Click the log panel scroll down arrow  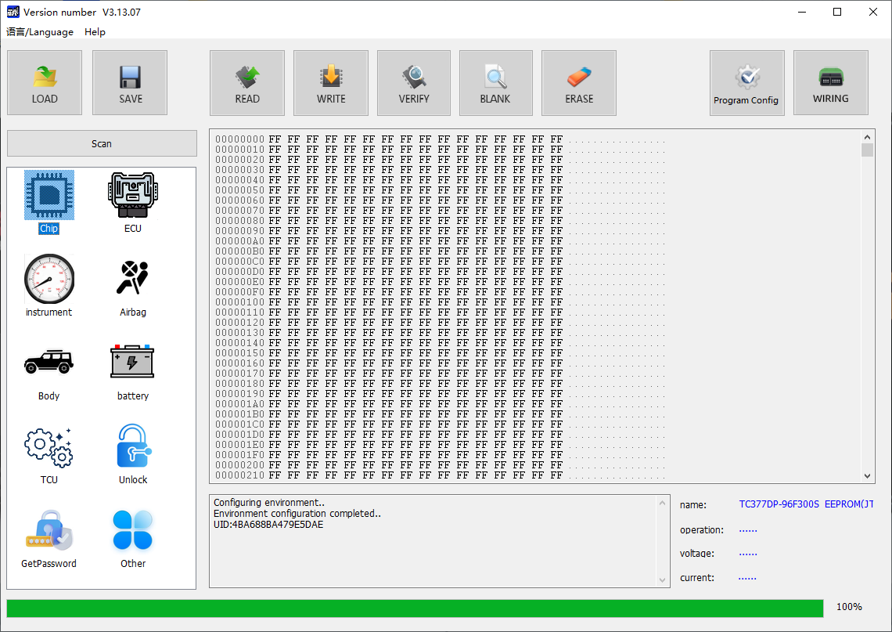click(x=662, y=580)
